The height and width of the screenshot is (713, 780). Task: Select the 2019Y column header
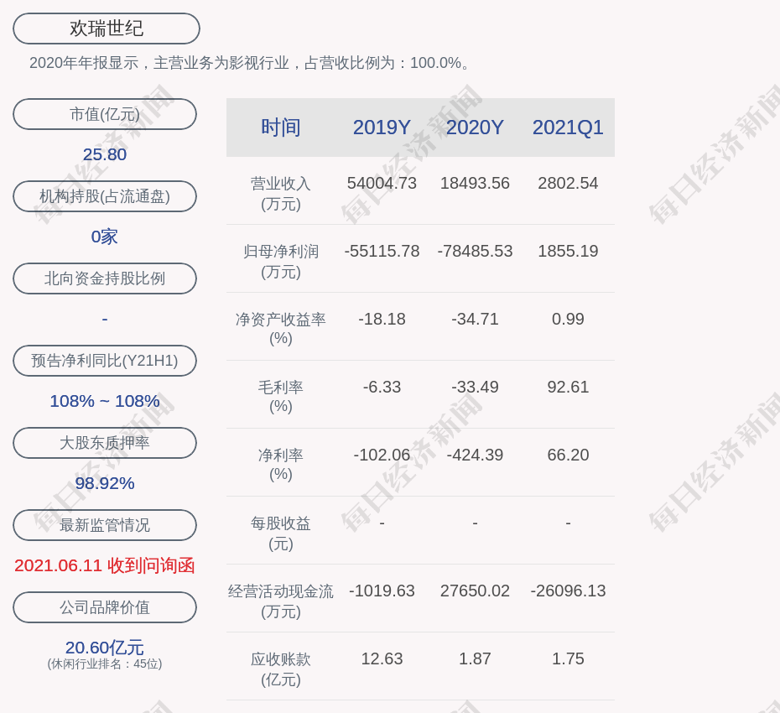point(382,128)
